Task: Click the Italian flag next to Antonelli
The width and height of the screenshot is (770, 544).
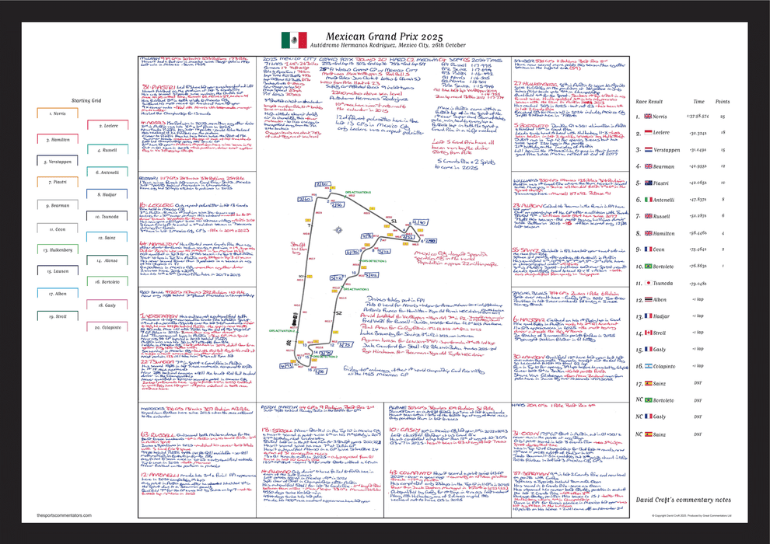Action: pos(647,200)
